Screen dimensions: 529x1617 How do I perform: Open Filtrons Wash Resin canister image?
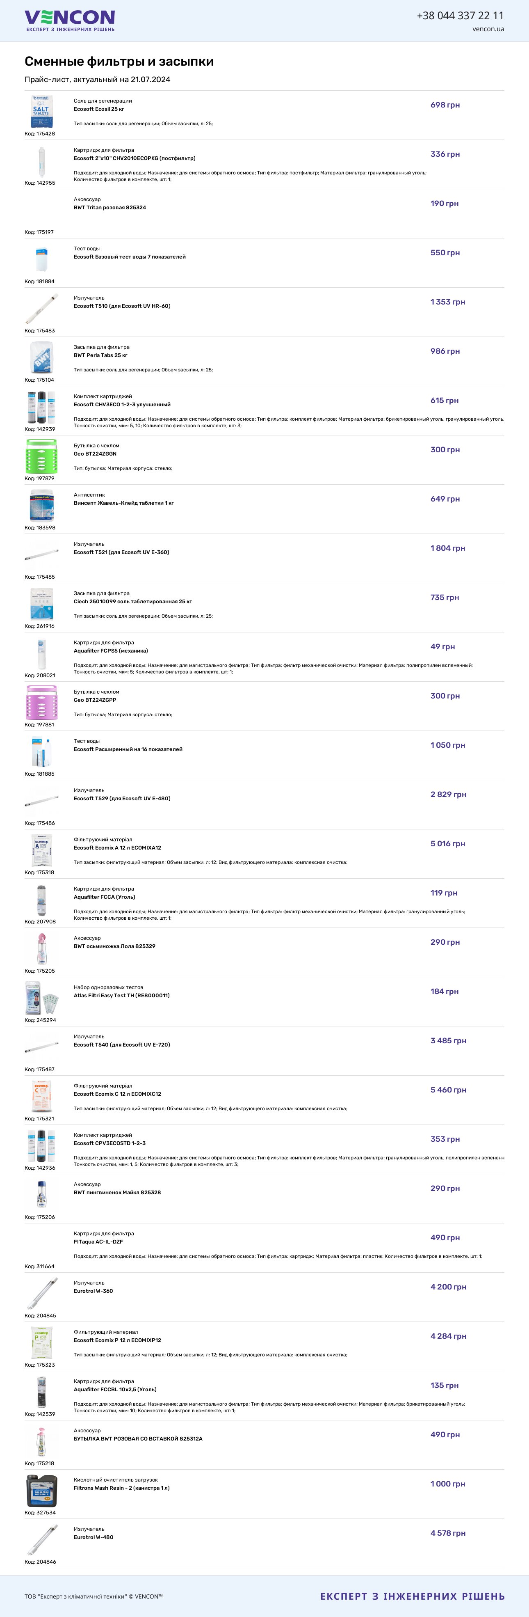click(41, 1491)
